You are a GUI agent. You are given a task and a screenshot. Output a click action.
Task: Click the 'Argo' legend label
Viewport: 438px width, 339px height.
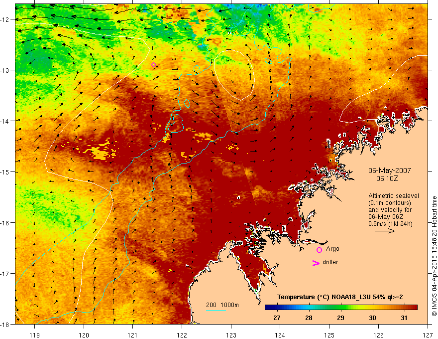tap(332, 249)
